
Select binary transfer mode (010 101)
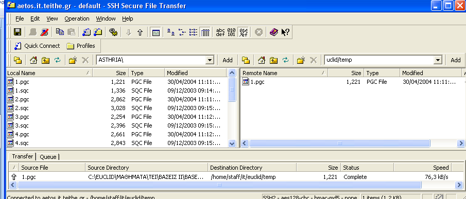232,32
